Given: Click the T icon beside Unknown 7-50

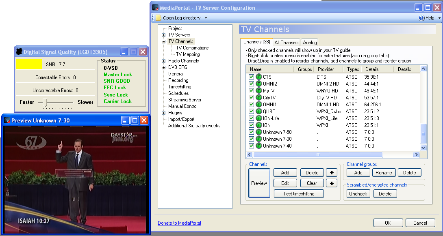Looking at the screenshot, I should click(259, 132).
